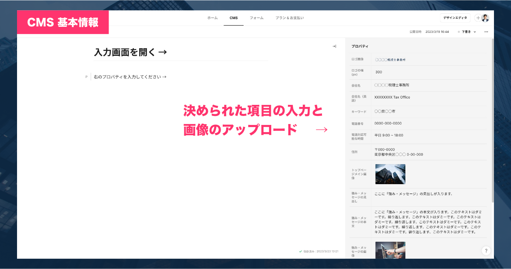The width and height of the screenshot is (511, 269).
Task: Open the 下書き status dropdown
Action: 467,32
